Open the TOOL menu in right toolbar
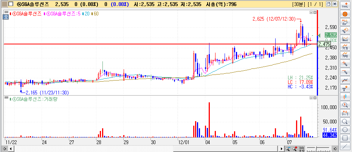The height and width of the screenshot is (152, 352). click(344, 5)
